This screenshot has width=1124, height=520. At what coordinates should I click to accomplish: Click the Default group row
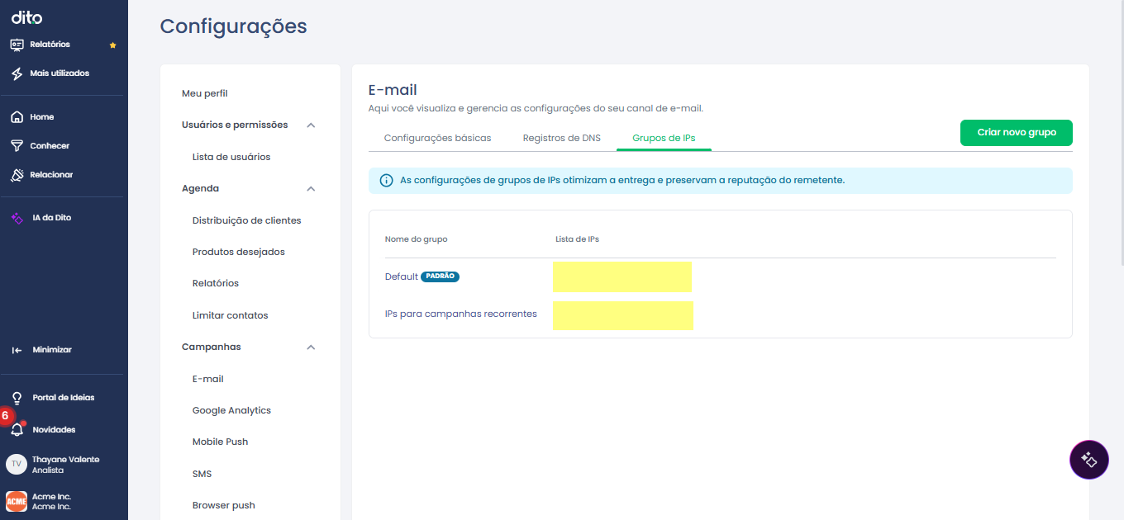pos(720,277)
